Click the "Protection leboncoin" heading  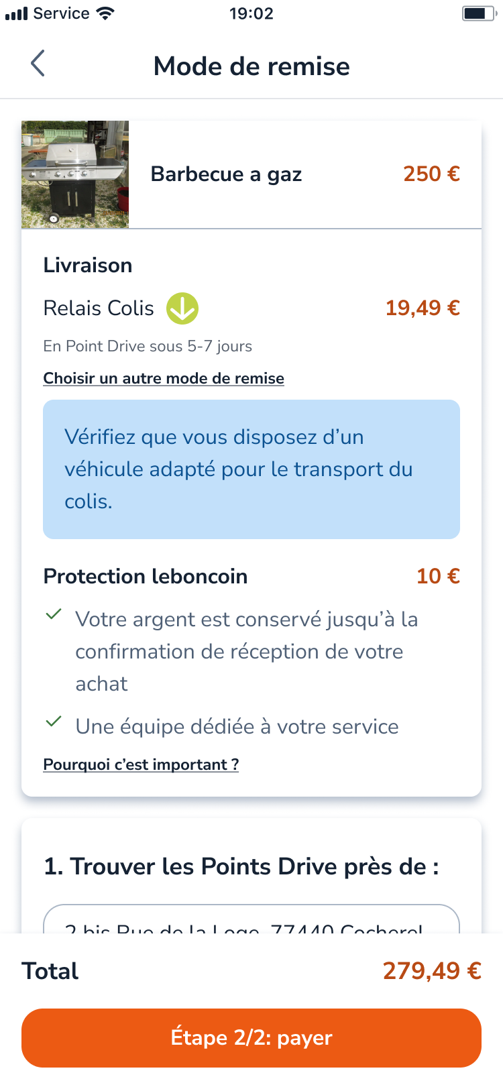pos(146,577)
